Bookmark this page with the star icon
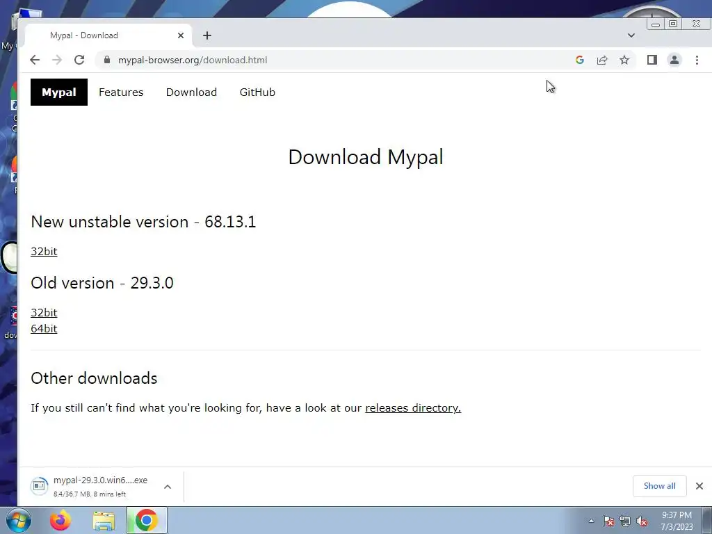Image resolution: width=712 pixels, height=534 pixels. point(624,60)
